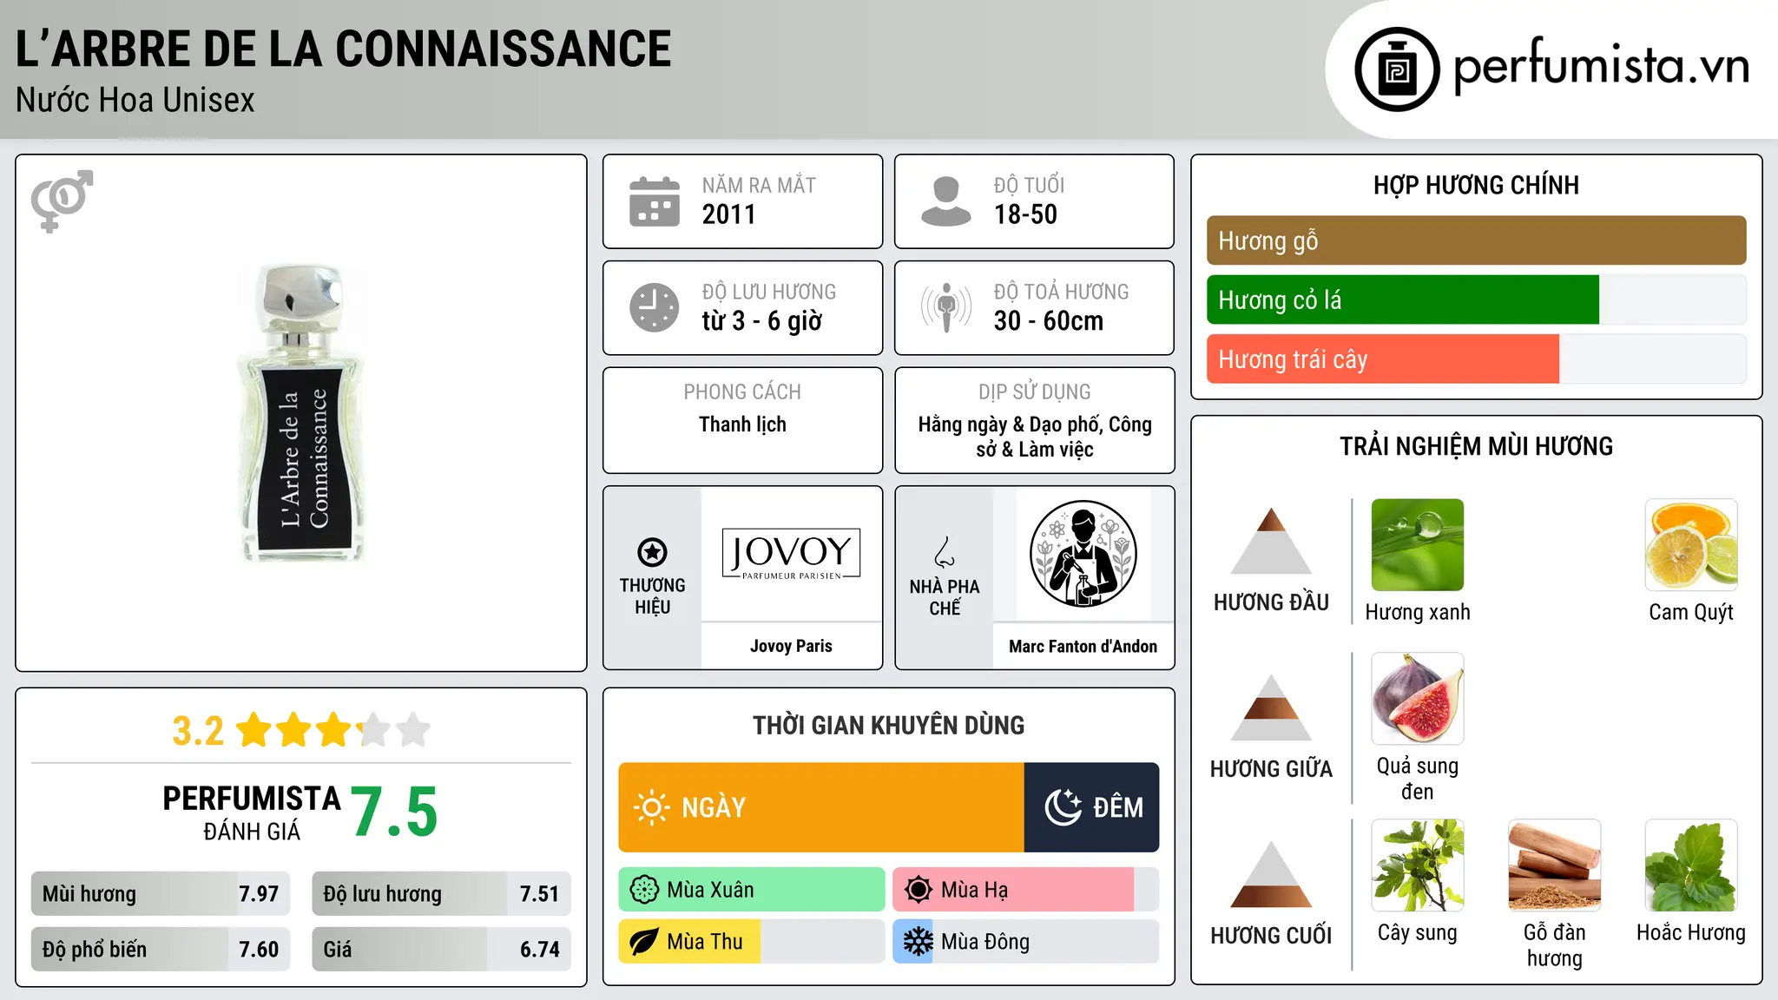Select the Gỗ đàn hương sandalwood image

(x=1554, y=865)
